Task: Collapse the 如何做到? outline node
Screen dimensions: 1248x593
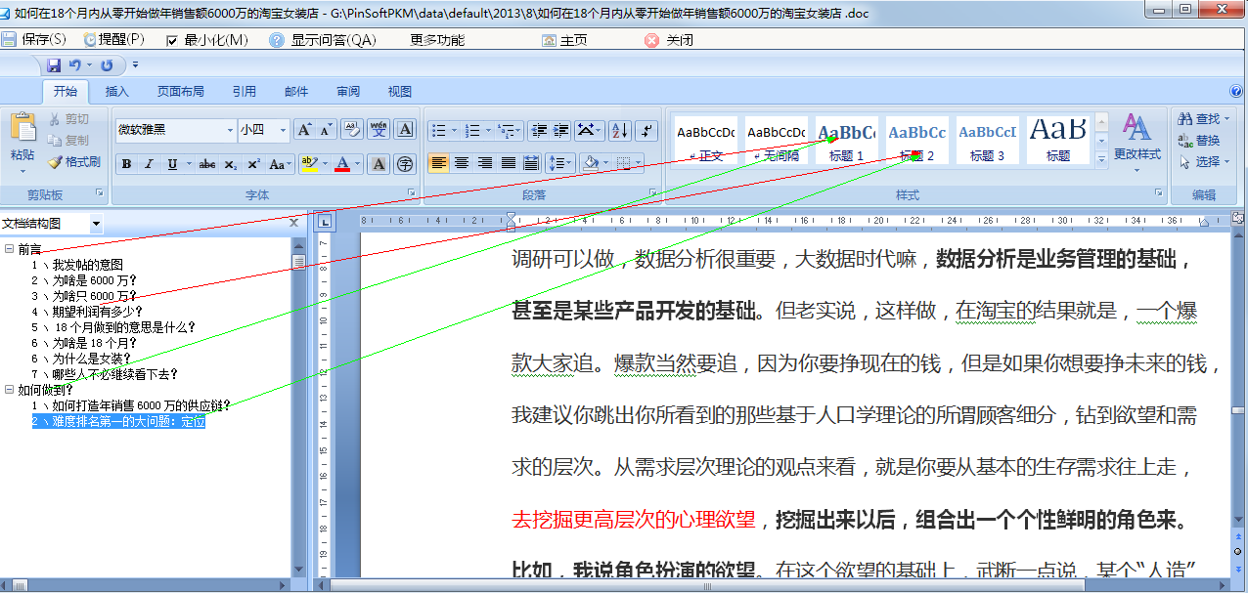Action: click(x=9, y=390)
